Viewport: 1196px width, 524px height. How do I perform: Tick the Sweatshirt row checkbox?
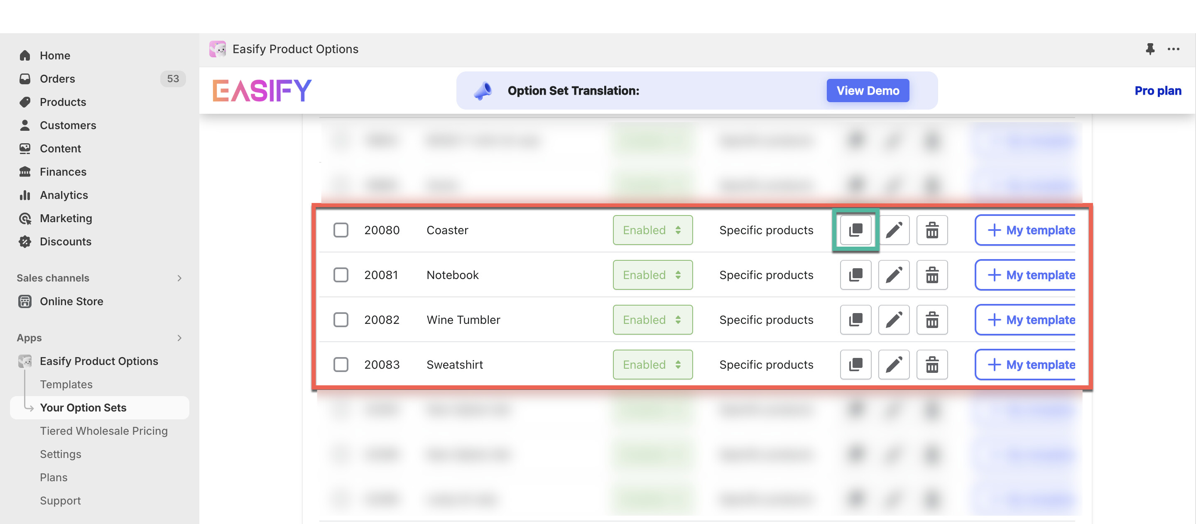[x=341, y=364]
